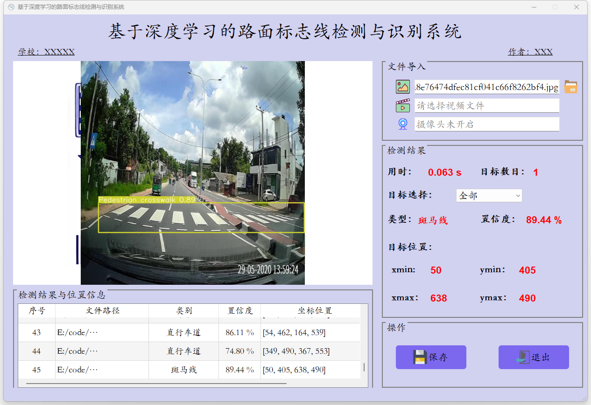Click the detected crosswalk image preview

(x=193, y=173)
